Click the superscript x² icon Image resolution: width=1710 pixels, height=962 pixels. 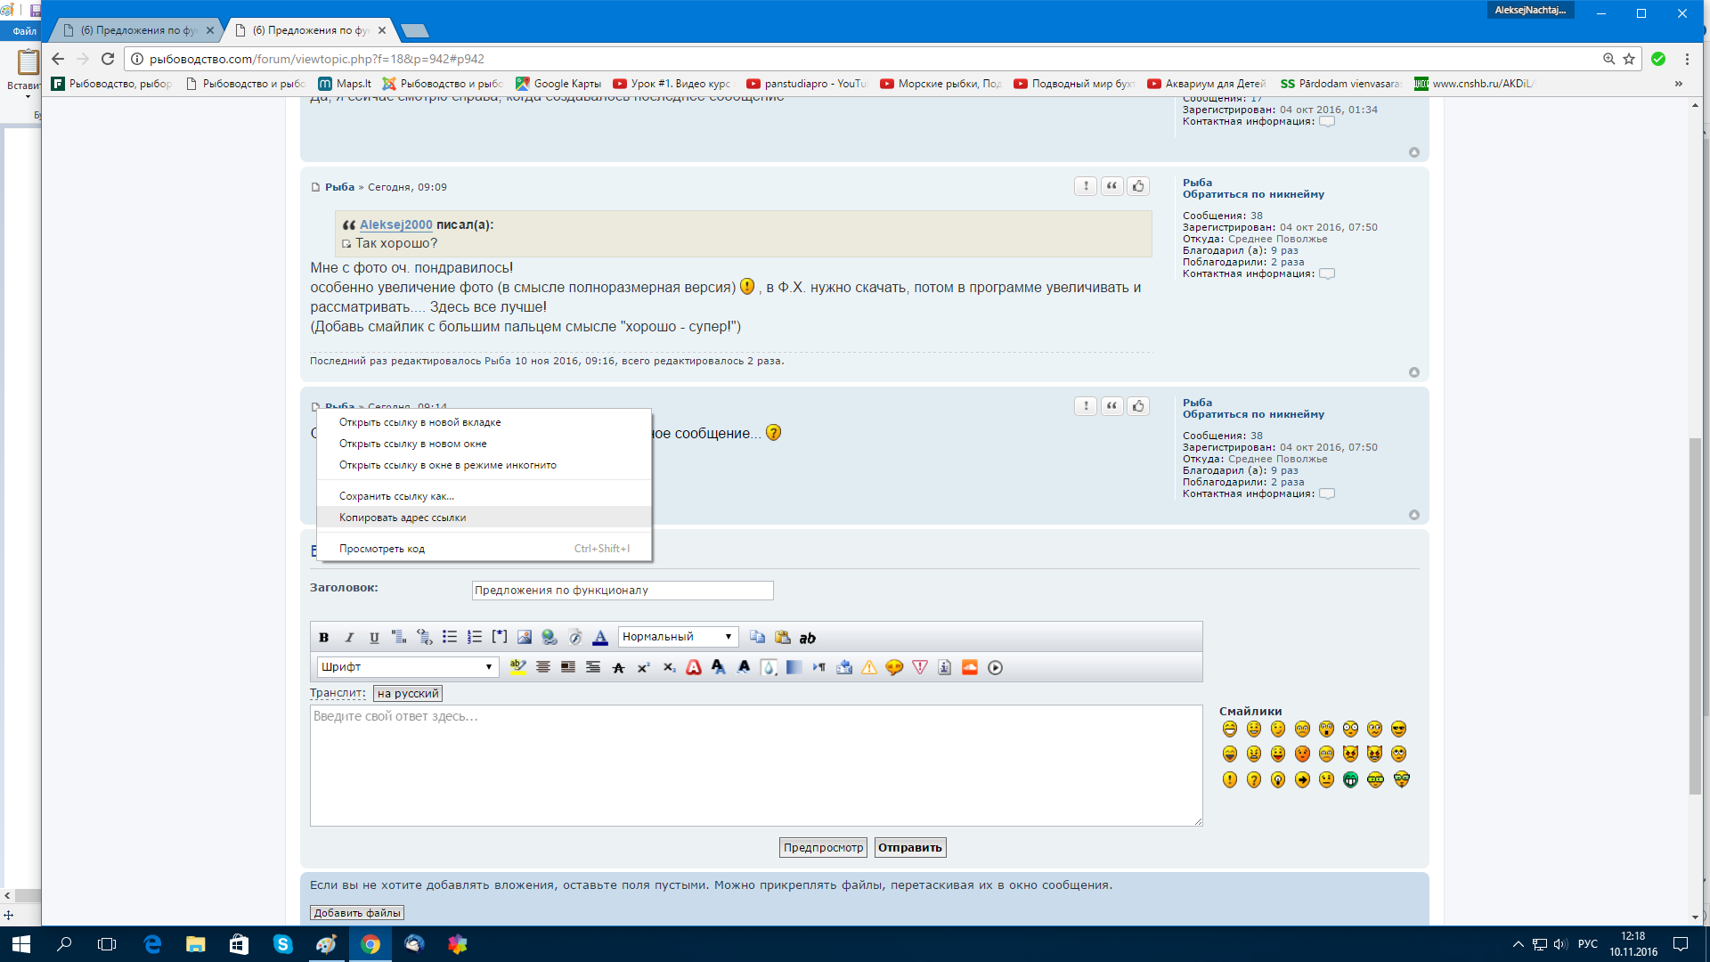[x=643, y=668]
